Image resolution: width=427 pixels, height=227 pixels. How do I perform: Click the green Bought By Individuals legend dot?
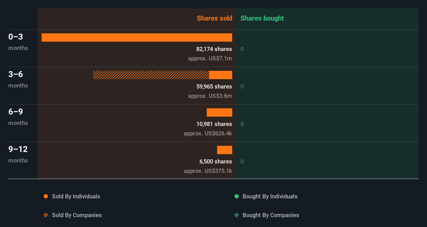[x=237, y=196]
